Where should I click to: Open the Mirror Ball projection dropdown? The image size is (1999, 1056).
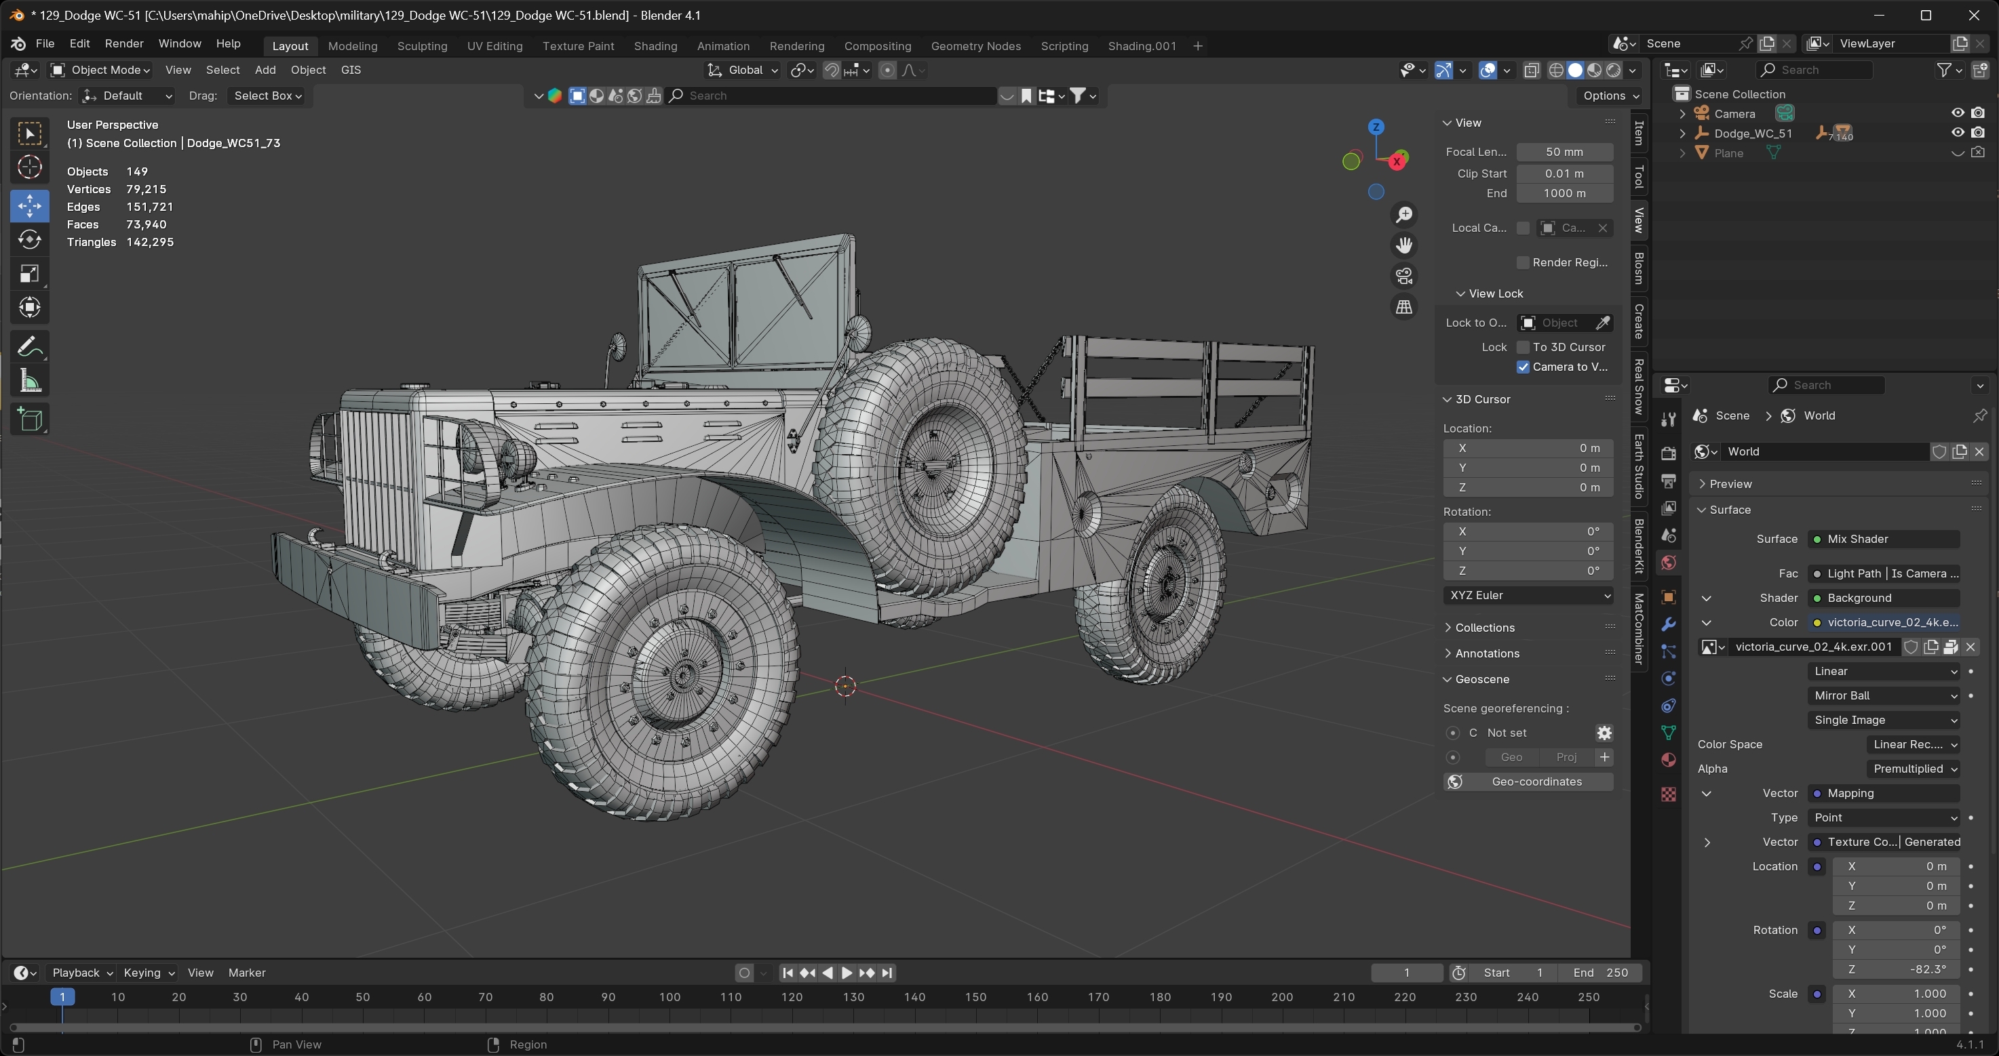click(x=1884, y=695)
